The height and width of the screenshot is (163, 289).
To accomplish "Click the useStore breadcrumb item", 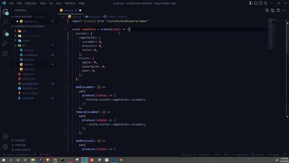I will pyautogui.click(x=93, y=17).
